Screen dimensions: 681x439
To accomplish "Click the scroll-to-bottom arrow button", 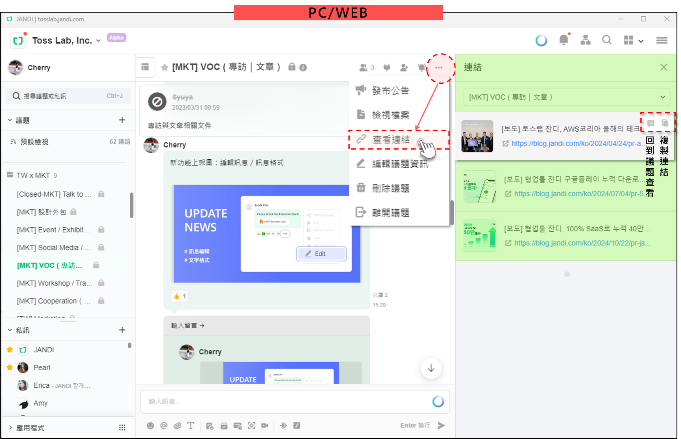I will point(431,368).
